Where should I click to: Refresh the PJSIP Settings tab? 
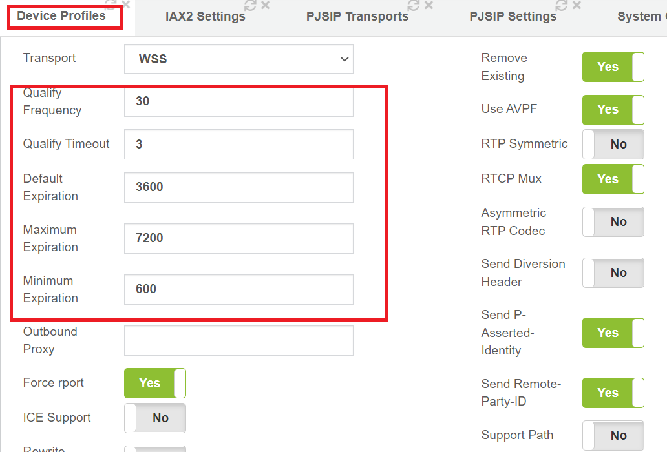pyautogui.click(x=562, y=5)
